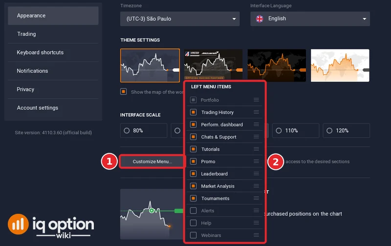391x246 pixels.
Task: Click the purchased positions chart preview thumbnail
Action: pos(152,214)
